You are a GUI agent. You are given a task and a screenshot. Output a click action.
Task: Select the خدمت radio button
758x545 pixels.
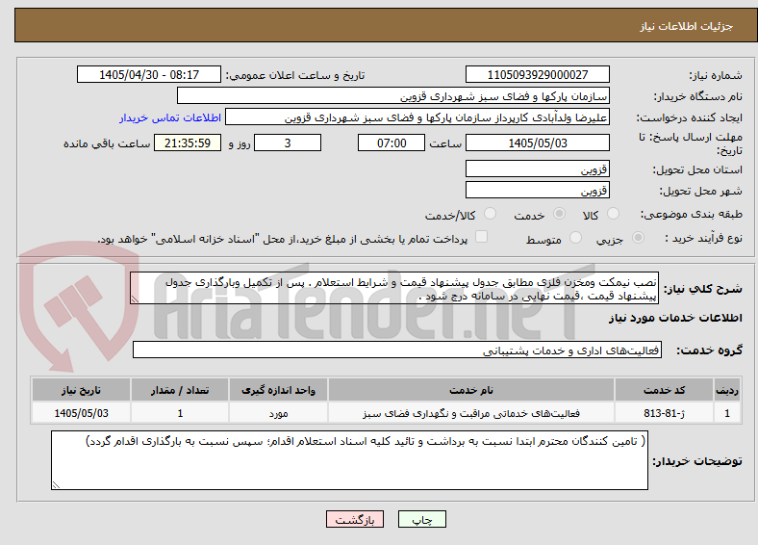tap(559, 214)
